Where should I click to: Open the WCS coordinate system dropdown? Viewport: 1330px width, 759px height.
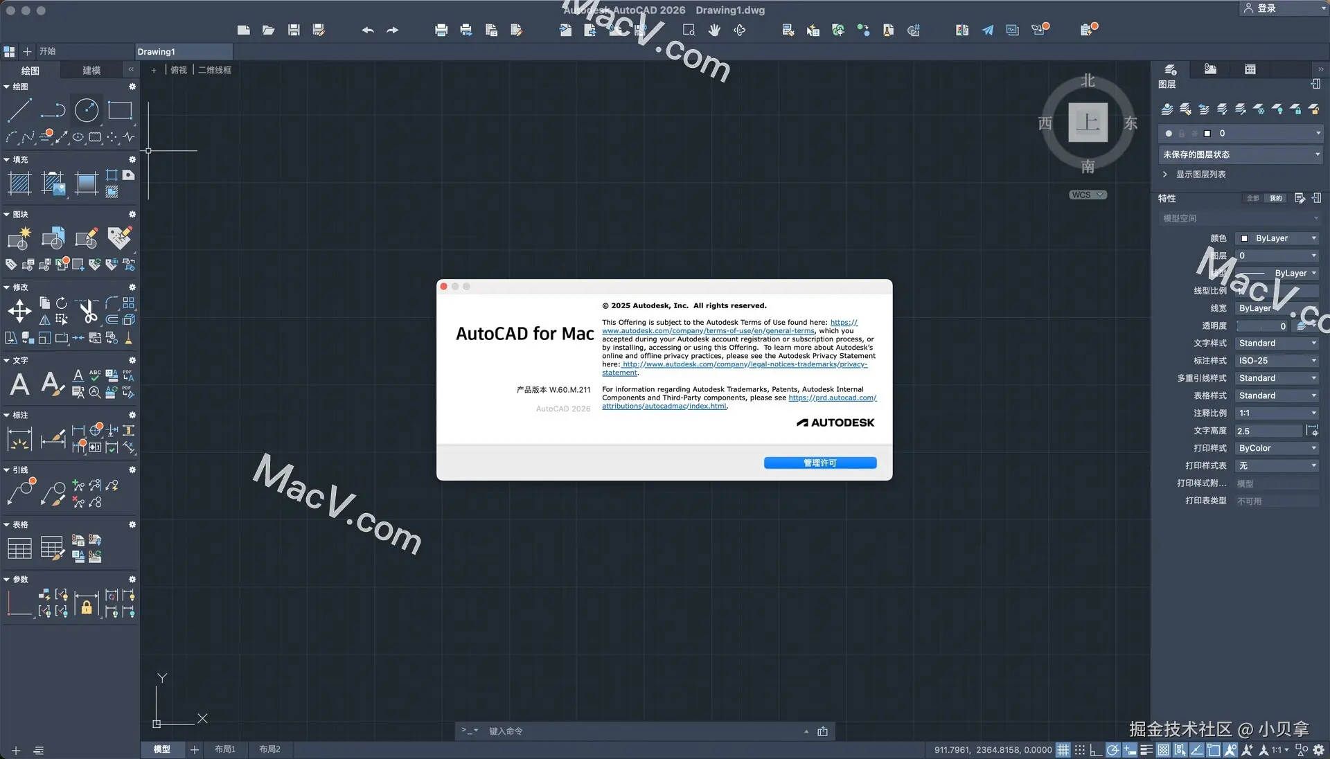(x=1088, y=195)
